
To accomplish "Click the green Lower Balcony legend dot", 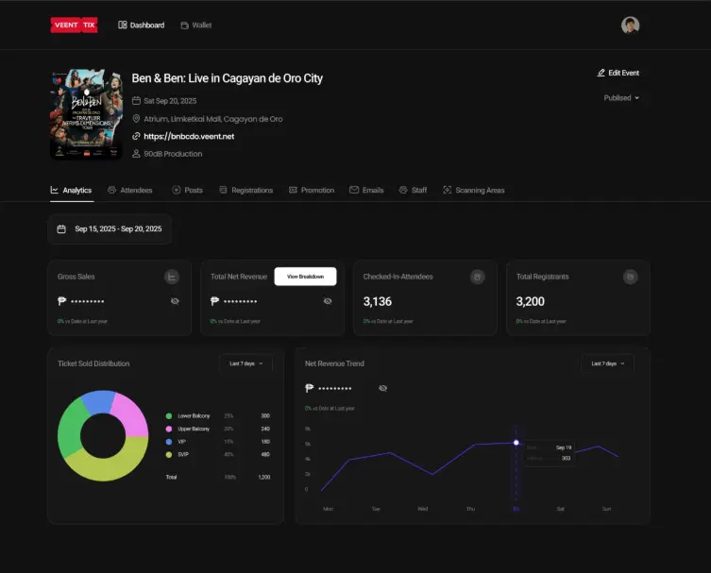I will pyautogui.click(x=169, y=415).
